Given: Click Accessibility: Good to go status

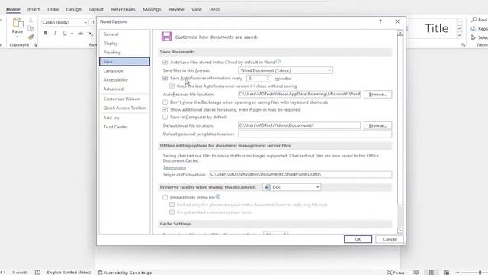Looking at the screenshot, I should tap(125, 273).
